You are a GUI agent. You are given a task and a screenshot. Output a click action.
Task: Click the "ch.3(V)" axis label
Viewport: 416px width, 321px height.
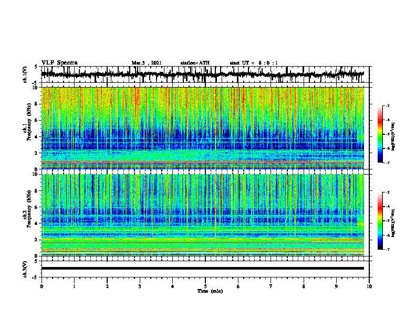25,270
